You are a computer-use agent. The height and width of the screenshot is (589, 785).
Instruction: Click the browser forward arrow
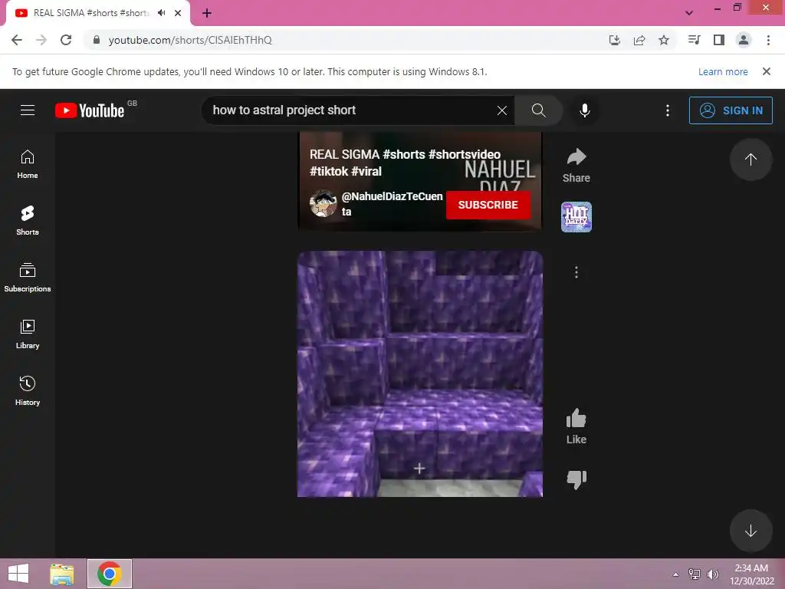pos(41,40)
